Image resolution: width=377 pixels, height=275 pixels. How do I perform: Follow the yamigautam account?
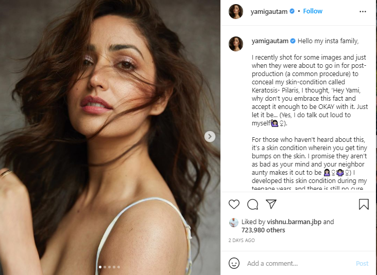(x=313, y=11)
